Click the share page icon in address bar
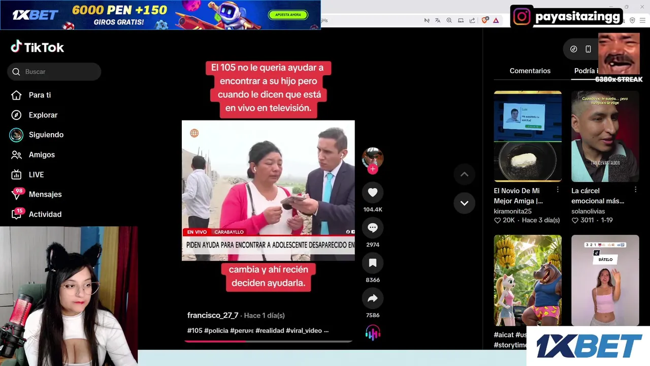Image resolution: width=650 pixels, height=366 pixels. 472,20
